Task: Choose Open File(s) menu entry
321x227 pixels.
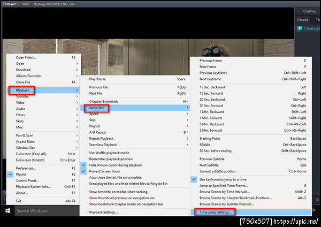Action: click(44, 58)
